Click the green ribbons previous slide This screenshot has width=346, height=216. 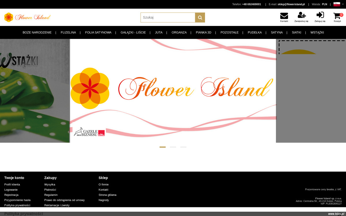[x=35, y=91]
